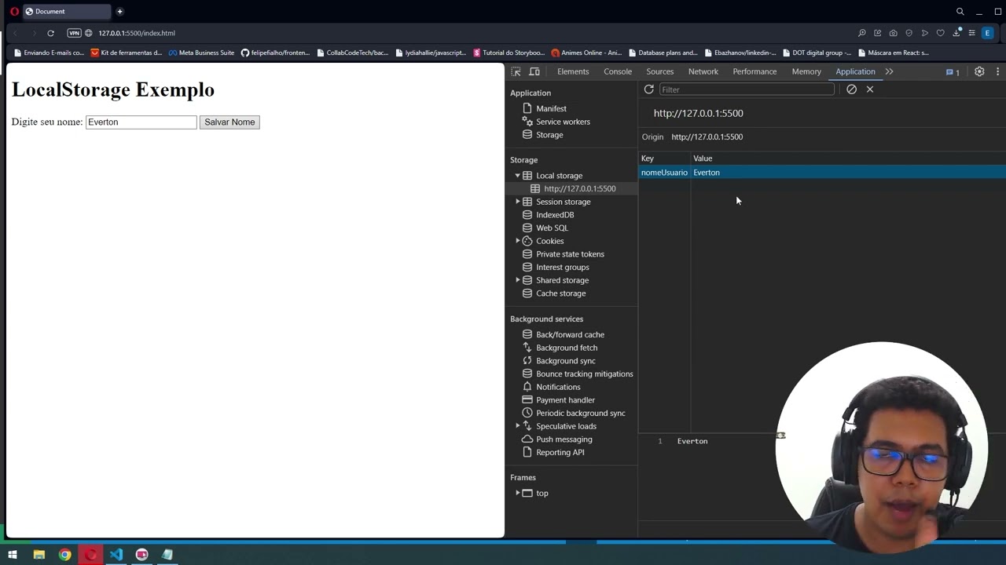Open the Network tab

point(703,71)
